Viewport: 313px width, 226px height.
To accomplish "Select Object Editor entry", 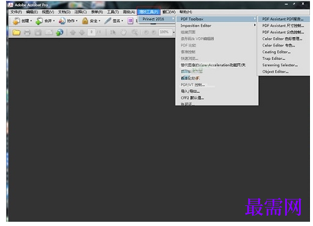I will pos(284,72).
